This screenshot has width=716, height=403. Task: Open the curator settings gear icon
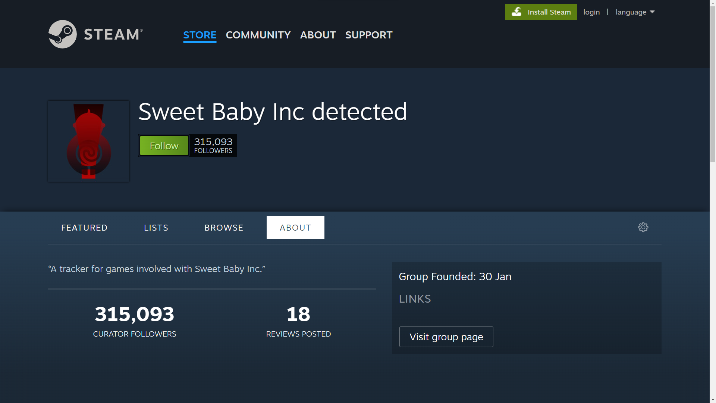pos(643,227)
